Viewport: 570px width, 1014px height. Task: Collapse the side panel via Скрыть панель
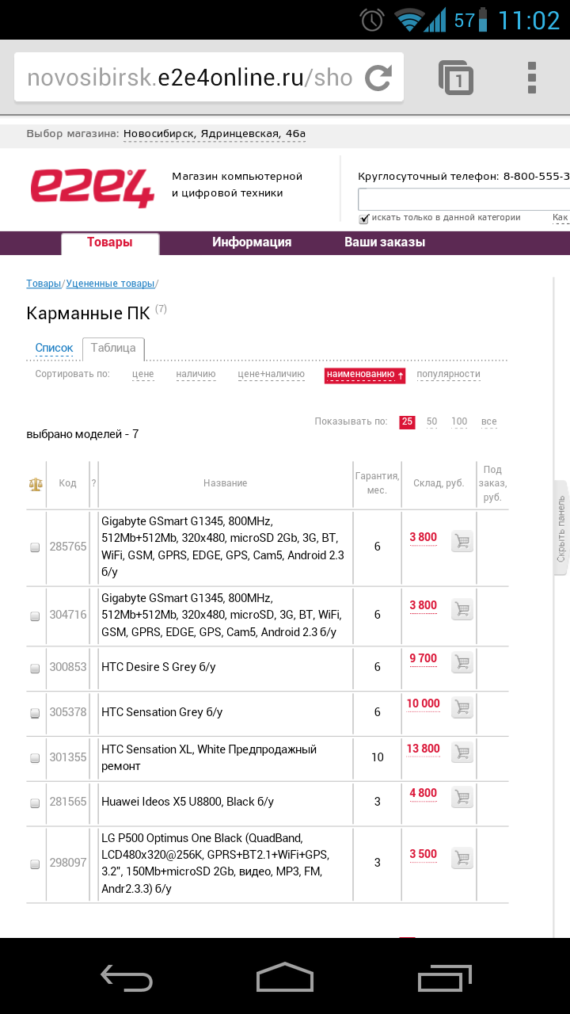[561, 528]
